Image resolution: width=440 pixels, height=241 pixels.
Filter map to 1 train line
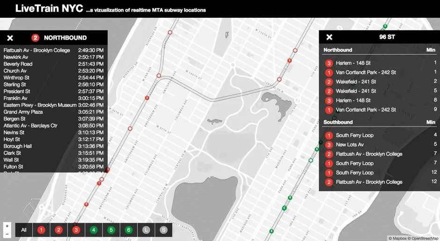42,230
